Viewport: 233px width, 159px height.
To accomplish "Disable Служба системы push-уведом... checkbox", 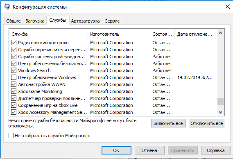I will click(14, 57).
